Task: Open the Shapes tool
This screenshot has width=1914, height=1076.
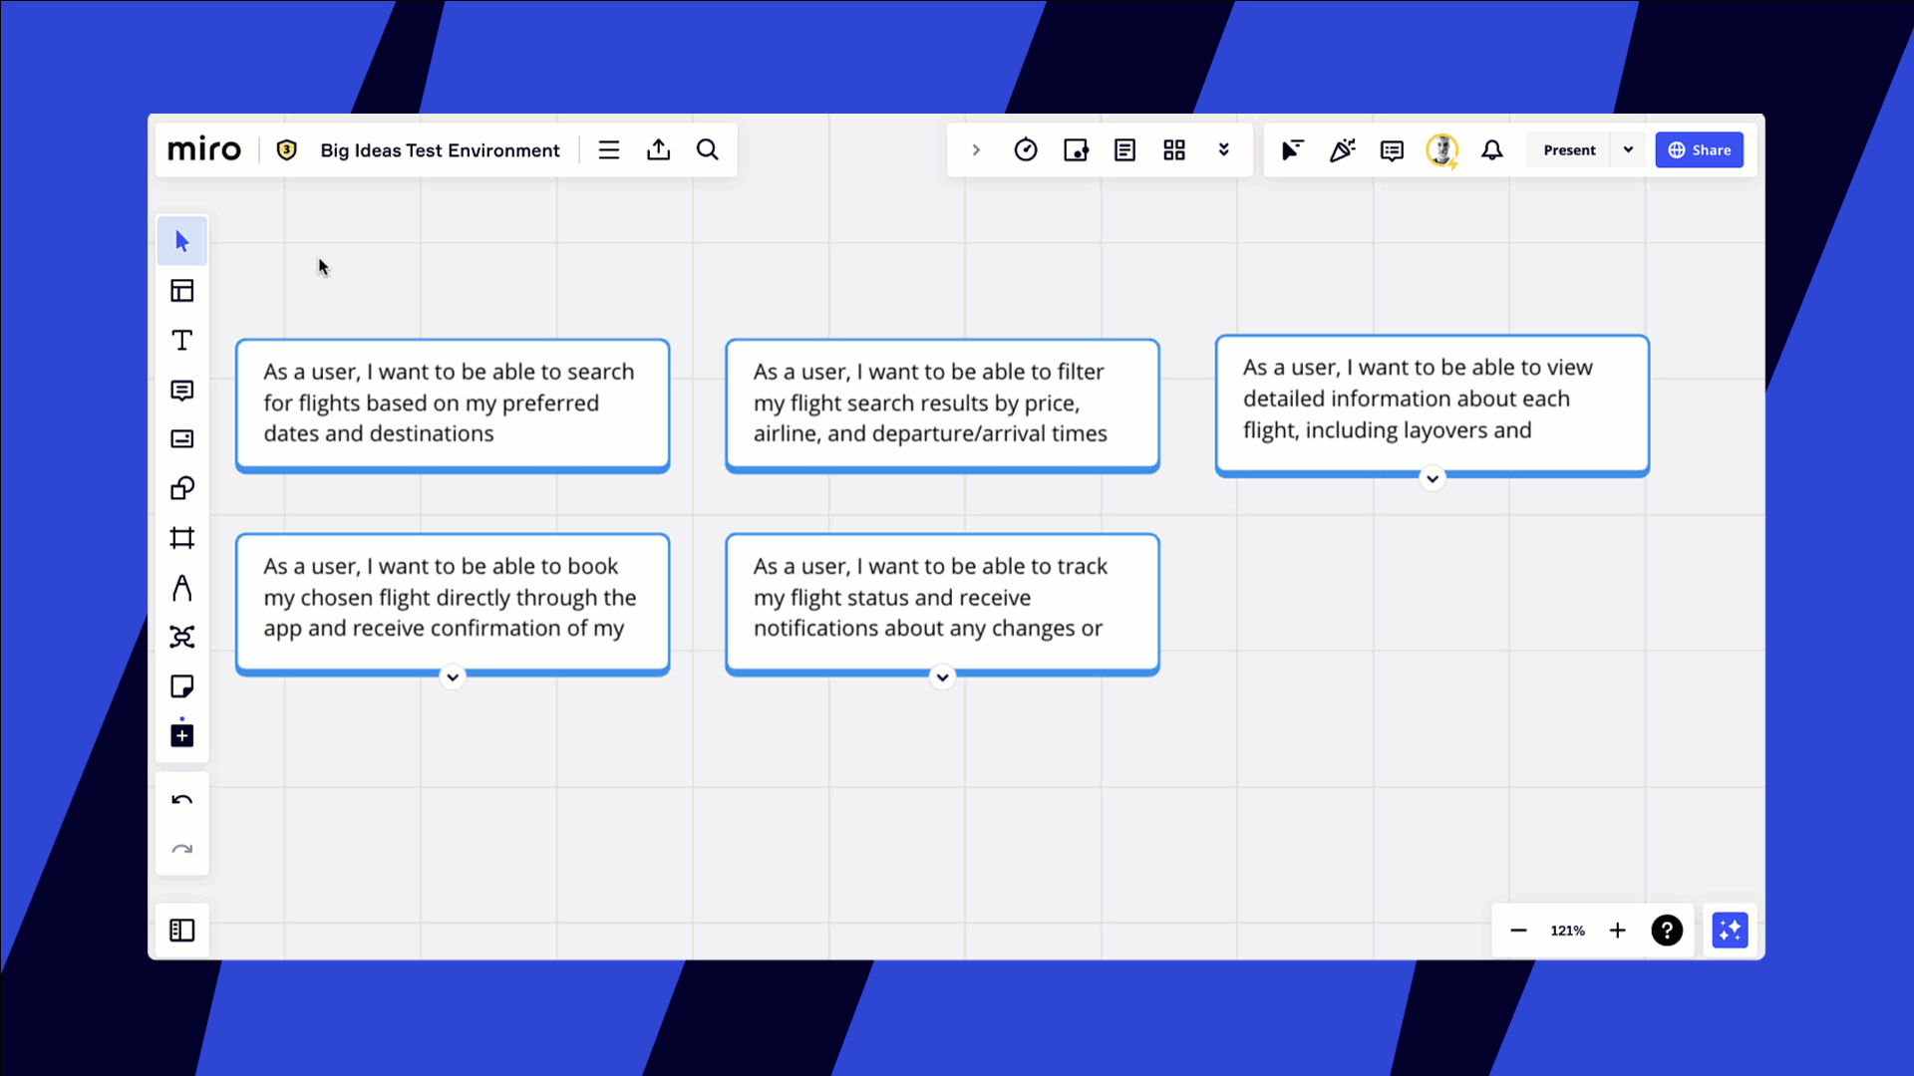Action: pyautogui.click(x=182, y=487)
